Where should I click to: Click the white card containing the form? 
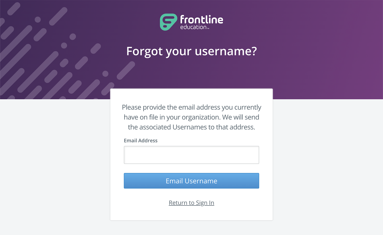pos(192,215)
